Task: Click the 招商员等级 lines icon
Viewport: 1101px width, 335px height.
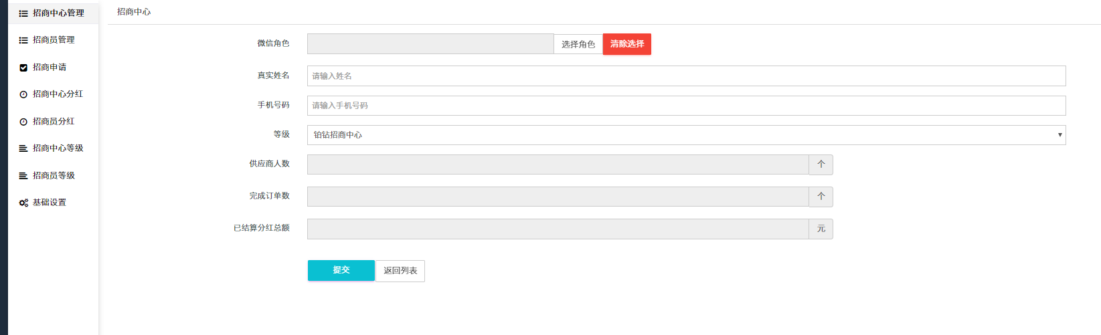Action: pyautogui.click(x=23, y=176)
